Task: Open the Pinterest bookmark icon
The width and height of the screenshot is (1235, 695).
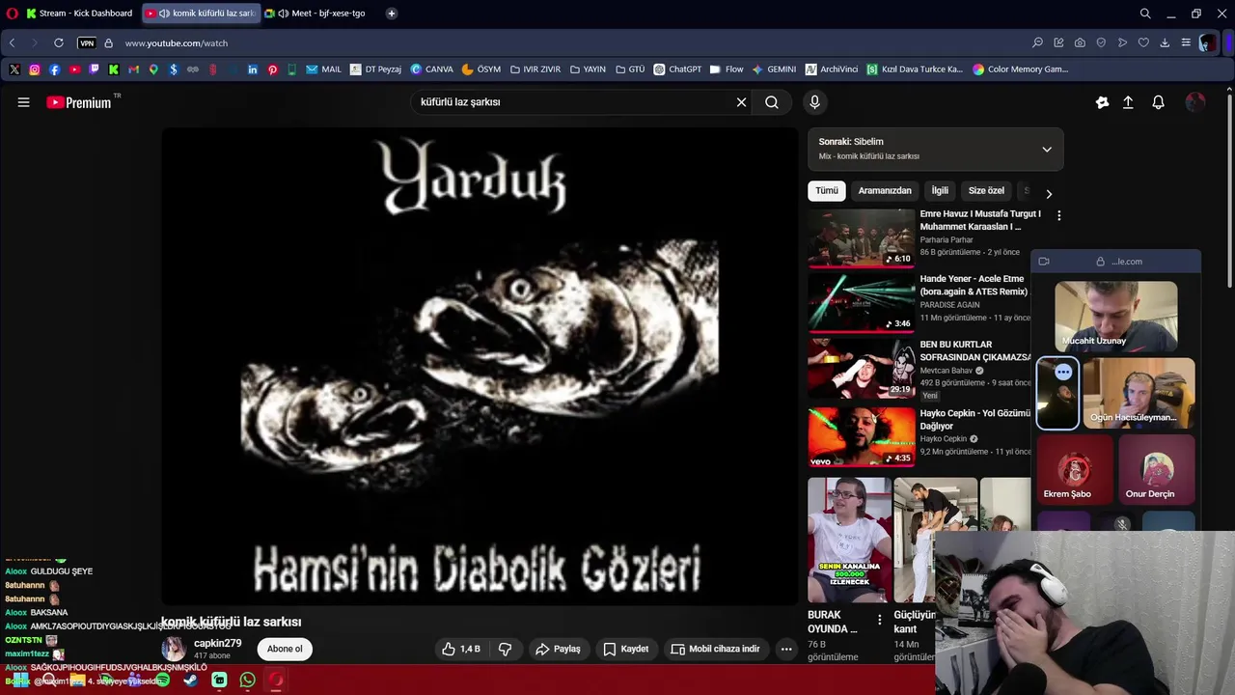Action: [x=273, y=69]
